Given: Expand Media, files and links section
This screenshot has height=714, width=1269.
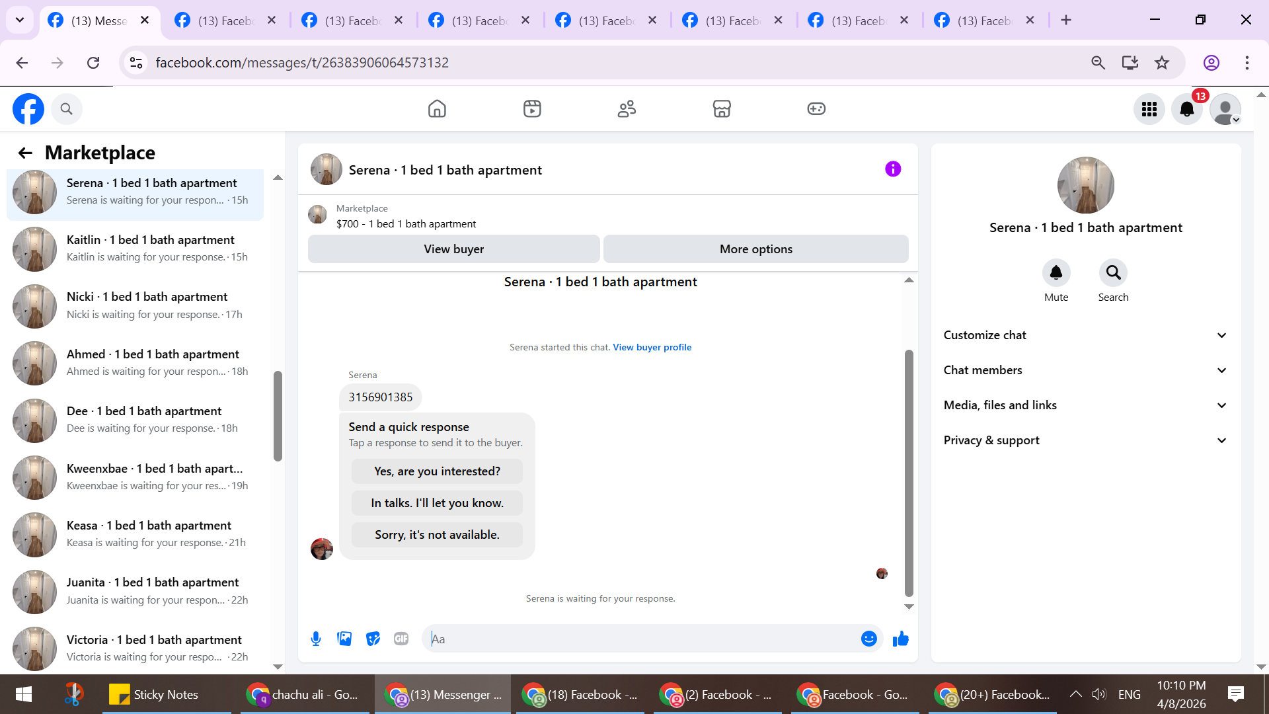Looking at the screenshot, I should coord(1085,405).
